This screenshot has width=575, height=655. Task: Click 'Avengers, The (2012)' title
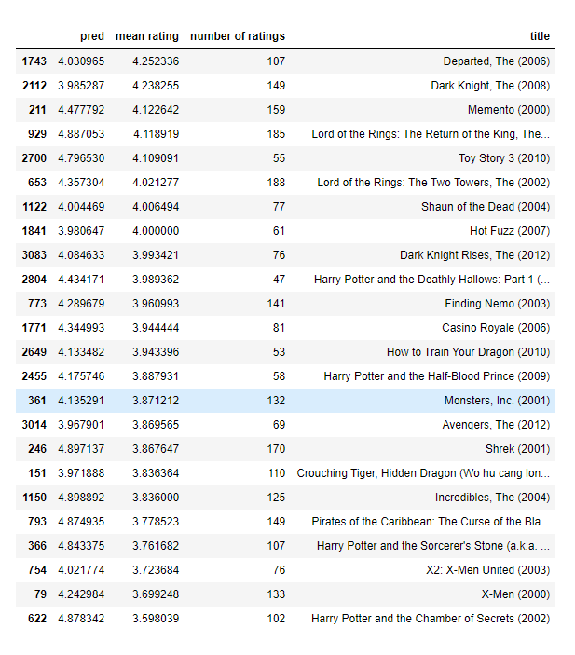[x=496, y=425]
